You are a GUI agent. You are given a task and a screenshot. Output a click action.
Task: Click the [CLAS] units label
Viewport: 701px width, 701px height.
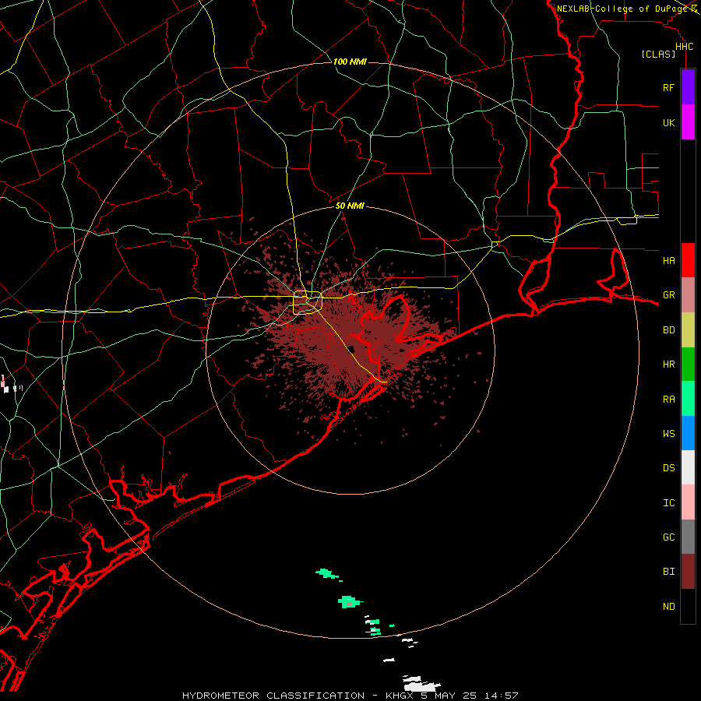658,55
